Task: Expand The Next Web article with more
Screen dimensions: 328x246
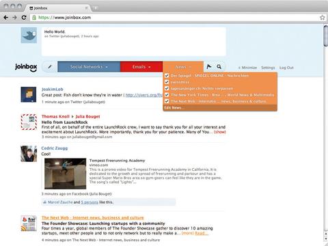Action: [188, 233]
